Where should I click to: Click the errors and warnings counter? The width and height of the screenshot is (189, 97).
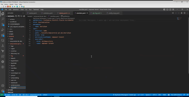[25, 95]
